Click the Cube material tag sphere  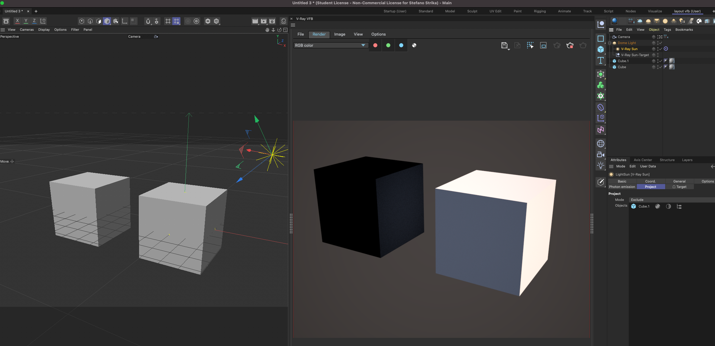[x=672, y=67]
